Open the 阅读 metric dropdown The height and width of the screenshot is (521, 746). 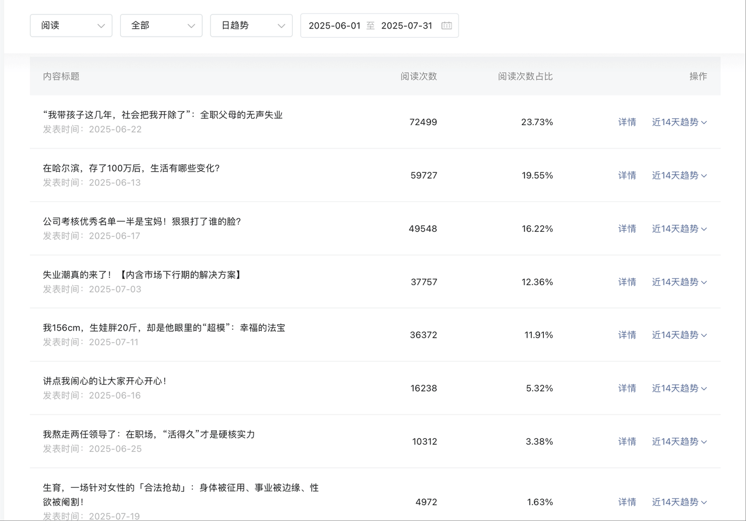[71, 26]
